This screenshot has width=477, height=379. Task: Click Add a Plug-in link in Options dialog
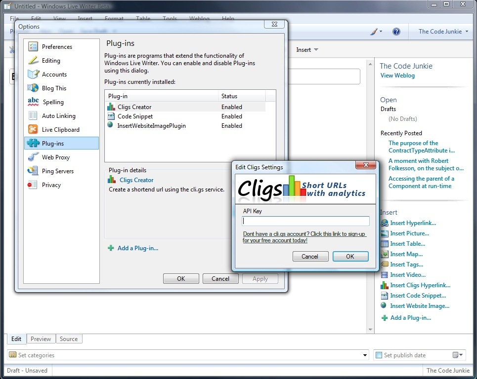tap(138, 248)
